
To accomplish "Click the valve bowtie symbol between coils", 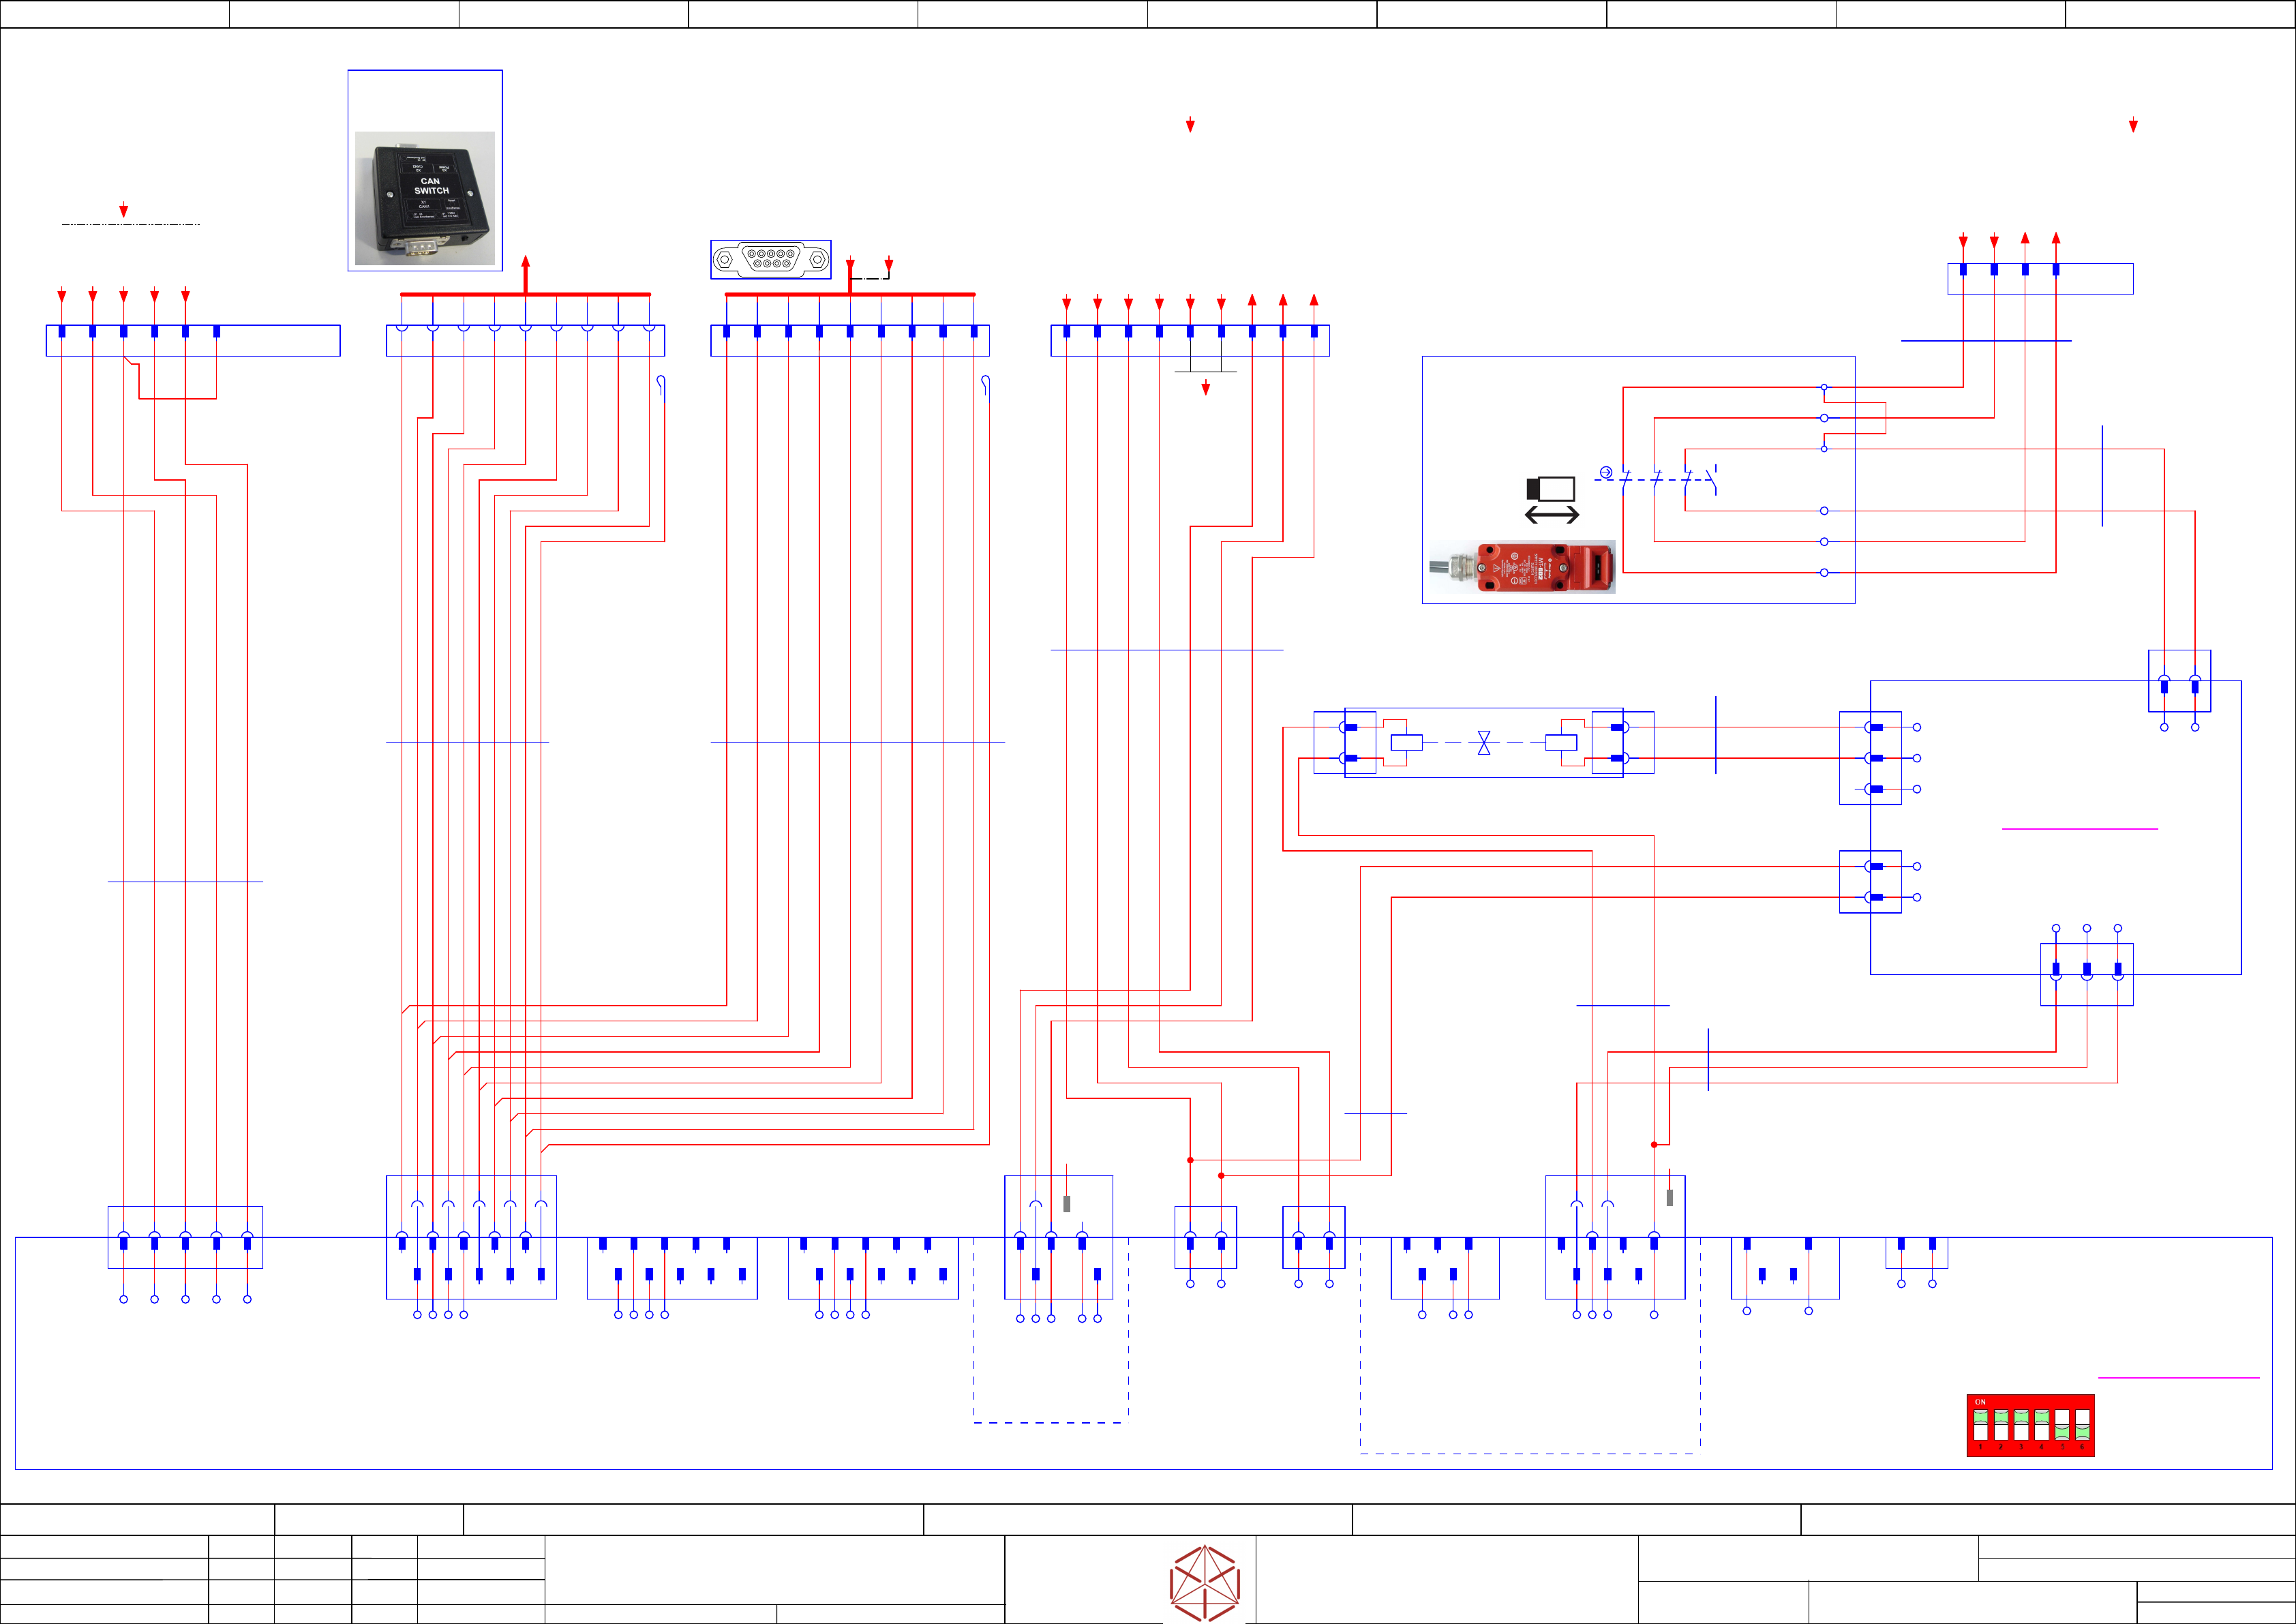I will (x=1484, y=743).
